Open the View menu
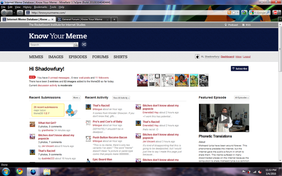Image resolution: width=282 pixels, height=176 pixels. 17,7
